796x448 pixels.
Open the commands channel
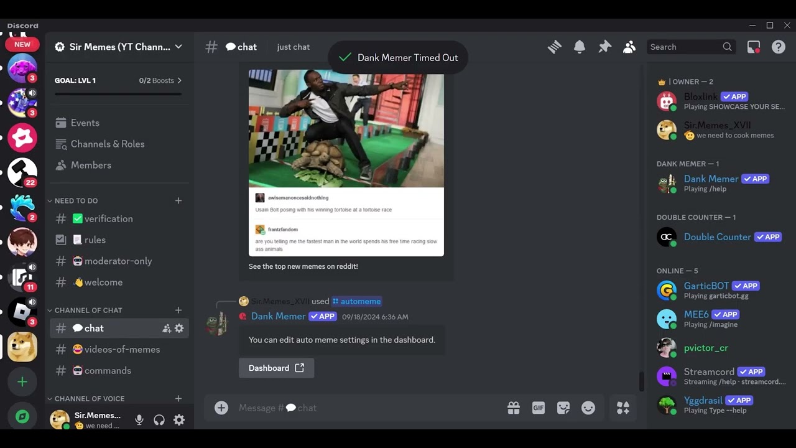119,370
